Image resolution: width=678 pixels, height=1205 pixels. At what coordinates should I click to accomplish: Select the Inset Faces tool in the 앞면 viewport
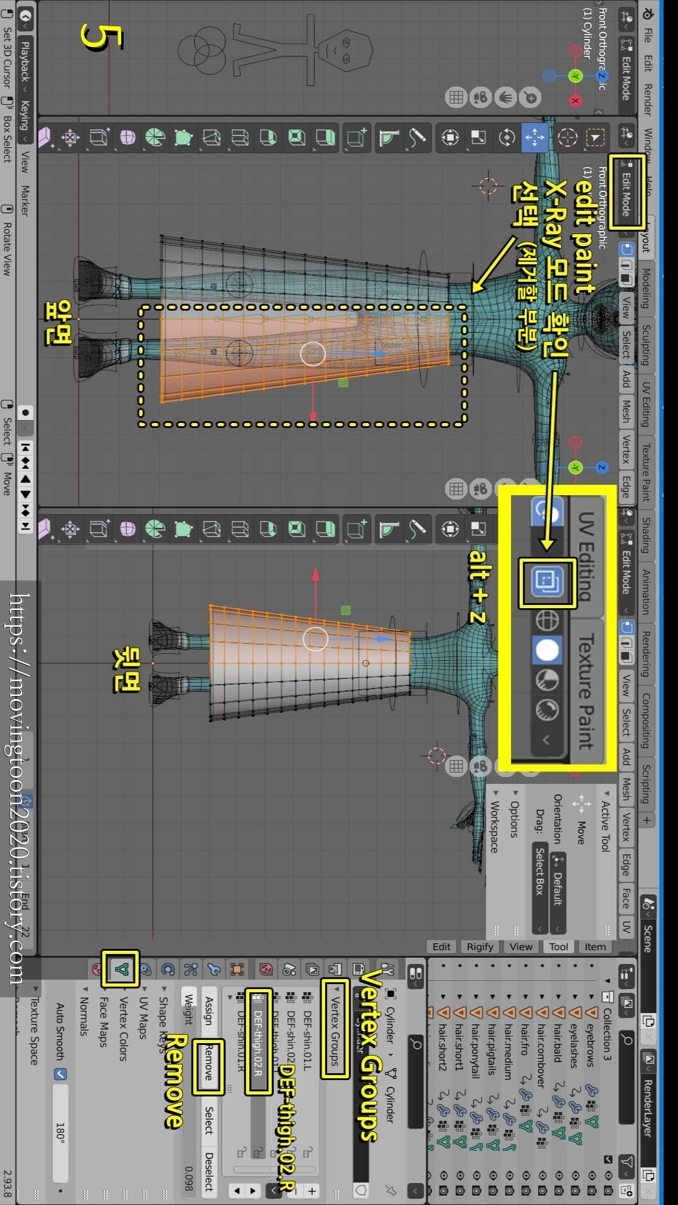296,137
